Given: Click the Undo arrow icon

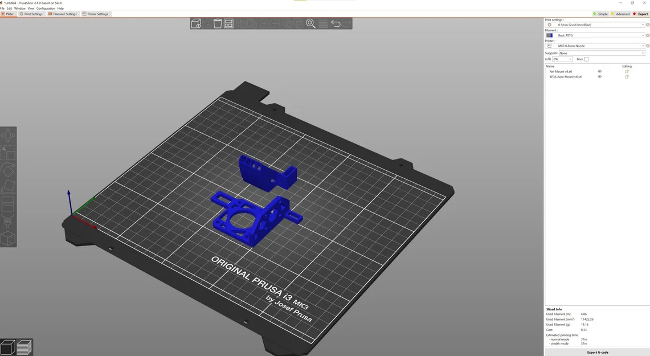Looking at the screenshot, I should point(336,23).
